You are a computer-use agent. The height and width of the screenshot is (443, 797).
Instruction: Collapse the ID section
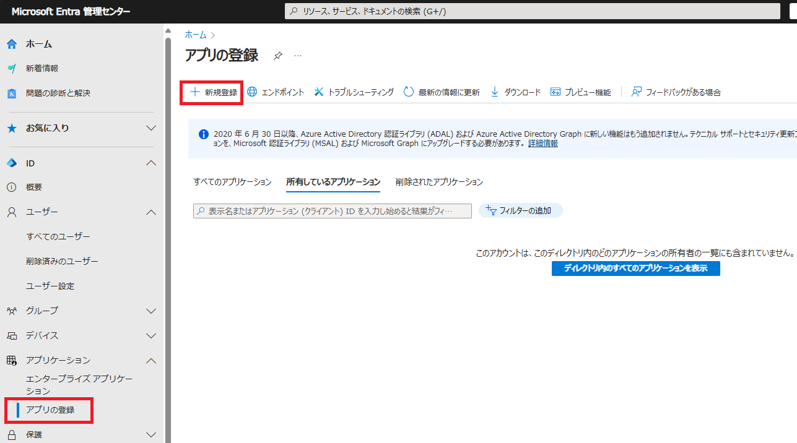coord(150,162)
